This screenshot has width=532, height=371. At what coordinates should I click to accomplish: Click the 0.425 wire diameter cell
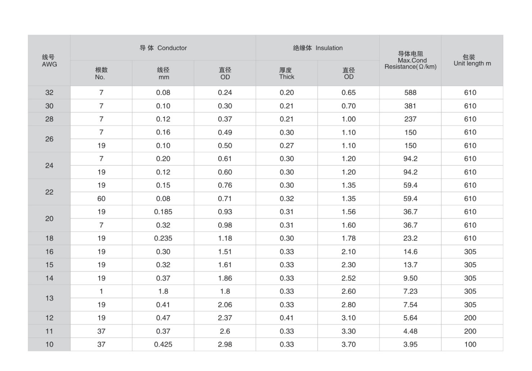[x=163, y=344]
